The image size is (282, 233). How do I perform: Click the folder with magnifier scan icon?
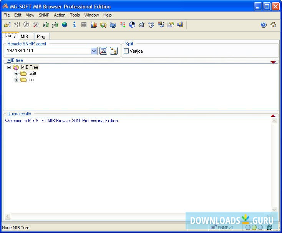(103, 25)
